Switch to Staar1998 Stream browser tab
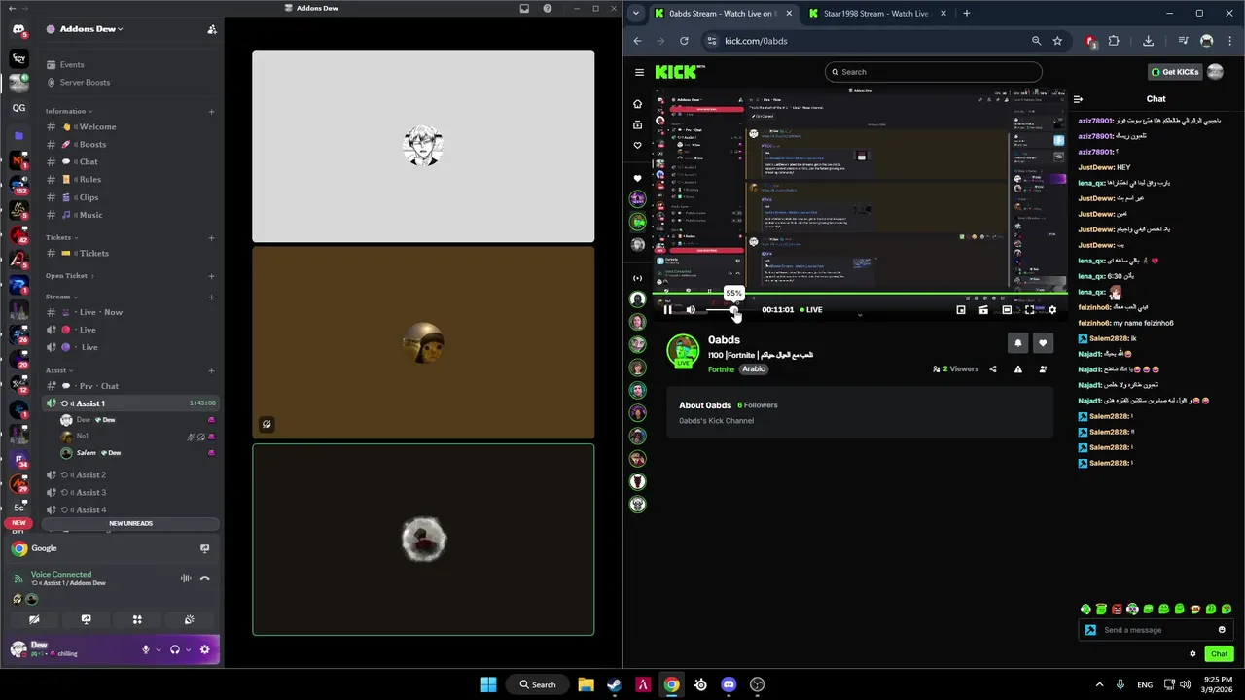The width and height of the screenshot is (1245, 700). pyautogui.click(x=878, y=14)
